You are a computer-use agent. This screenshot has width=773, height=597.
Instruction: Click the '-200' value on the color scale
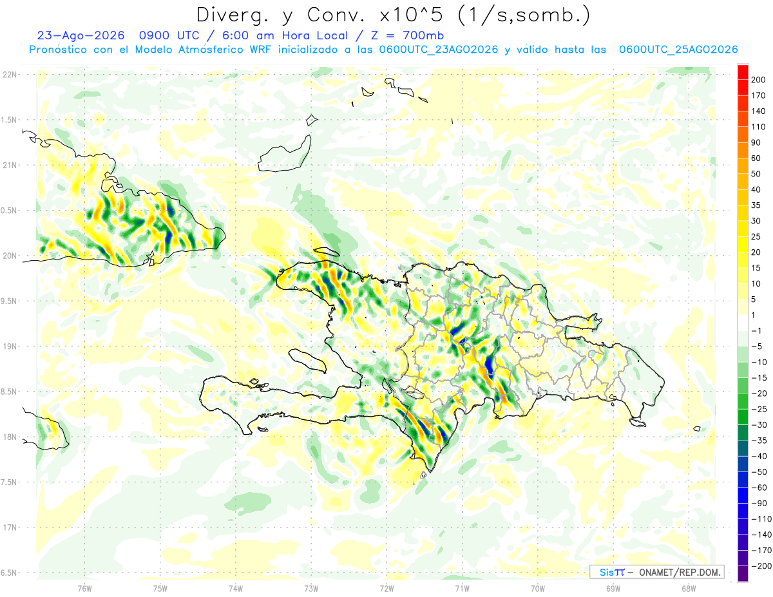click(761, 565)
